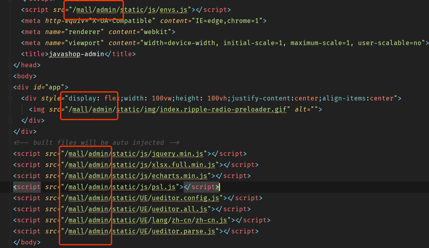Click the http-equiv attribute name
The height and width of the screenshot is (248, 429).
pyautogui.click(x=65, y=21)
